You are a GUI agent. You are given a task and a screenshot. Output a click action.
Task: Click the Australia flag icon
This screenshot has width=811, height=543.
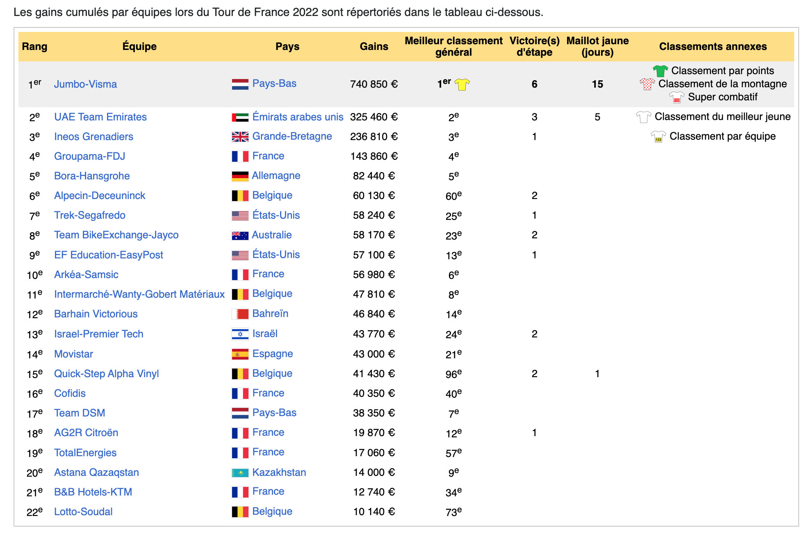tap(240, 235)
